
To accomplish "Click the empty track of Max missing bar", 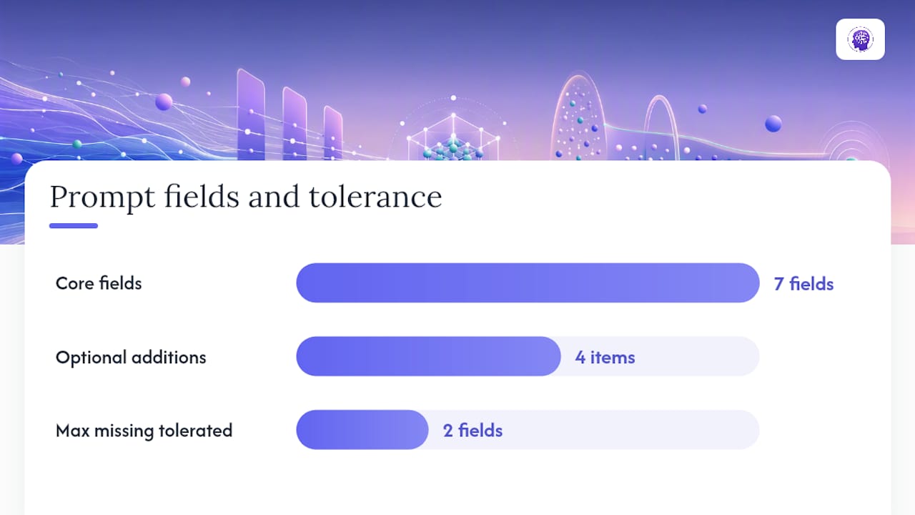I will click(593, 430).
